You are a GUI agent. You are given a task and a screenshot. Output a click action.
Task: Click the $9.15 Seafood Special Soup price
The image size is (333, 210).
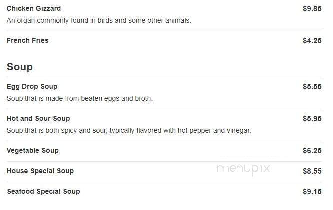[312, 192]
